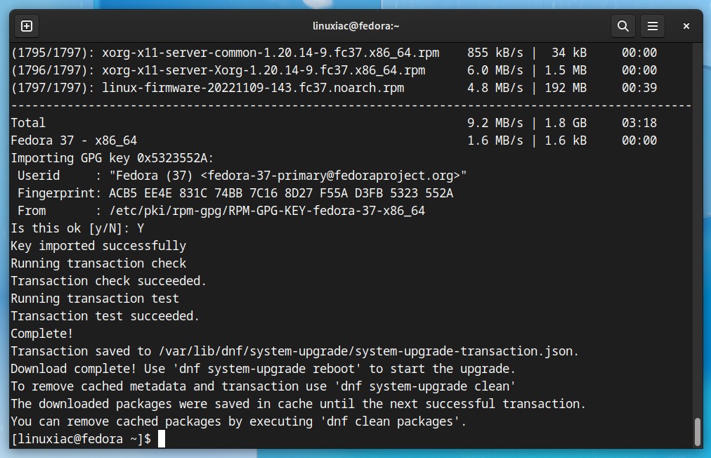Click the cursor at the shell prompt

pos(162,439)
